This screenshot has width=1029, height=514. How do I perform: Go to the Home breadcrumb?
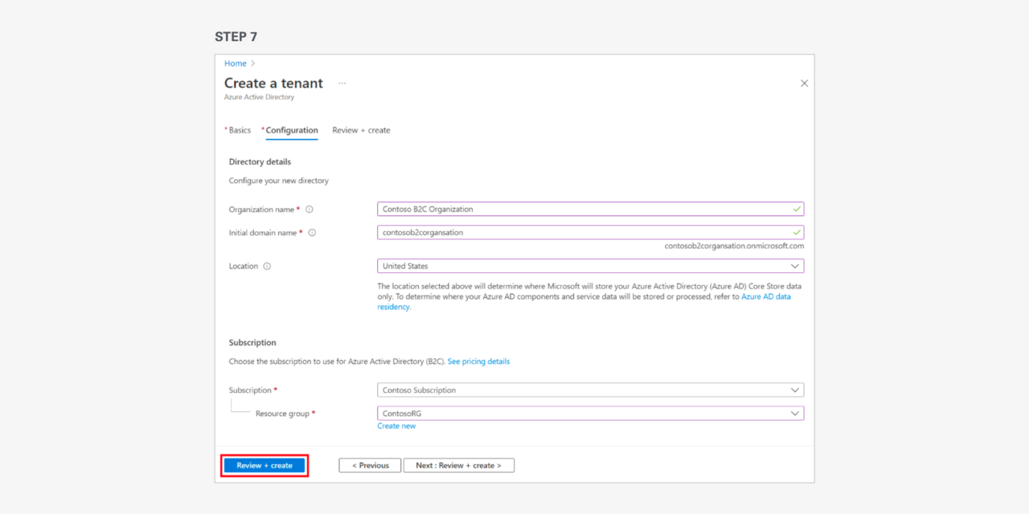(x=236, y=63)
